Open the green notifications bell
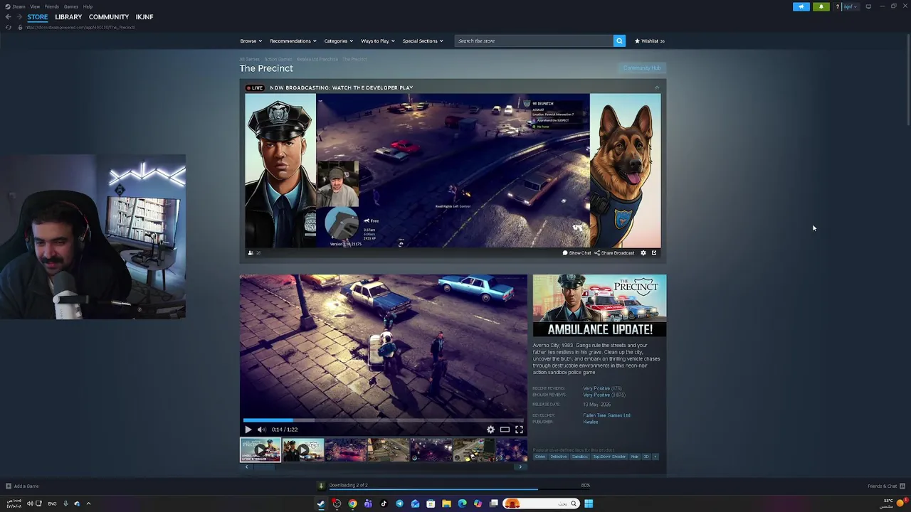The image size is (911, 512). pyautogui.click(x=821, y=6)
